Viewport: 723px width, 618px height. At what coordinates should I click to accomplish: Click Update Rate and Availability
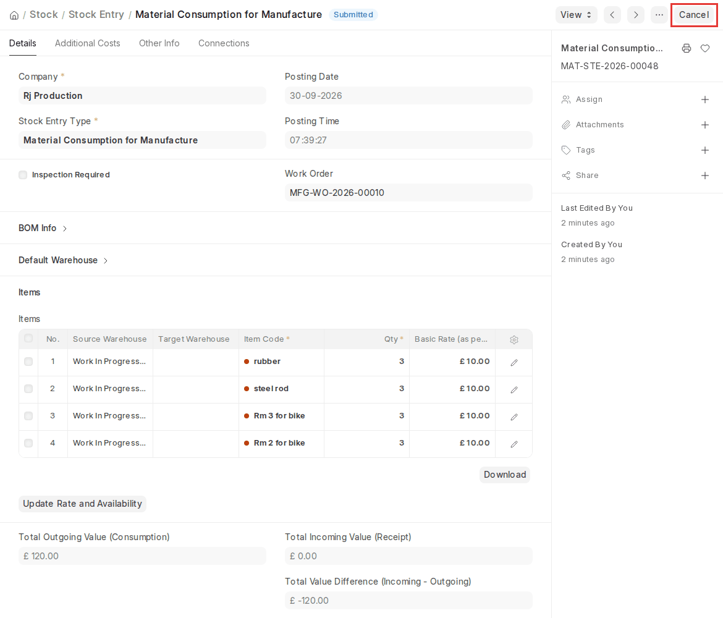tap(83, 504)
